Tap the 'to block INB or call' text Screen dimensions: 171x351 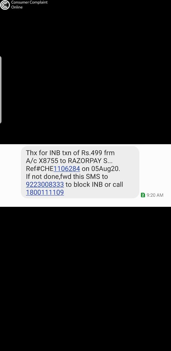pyautogui.click(x=94, y=184)
